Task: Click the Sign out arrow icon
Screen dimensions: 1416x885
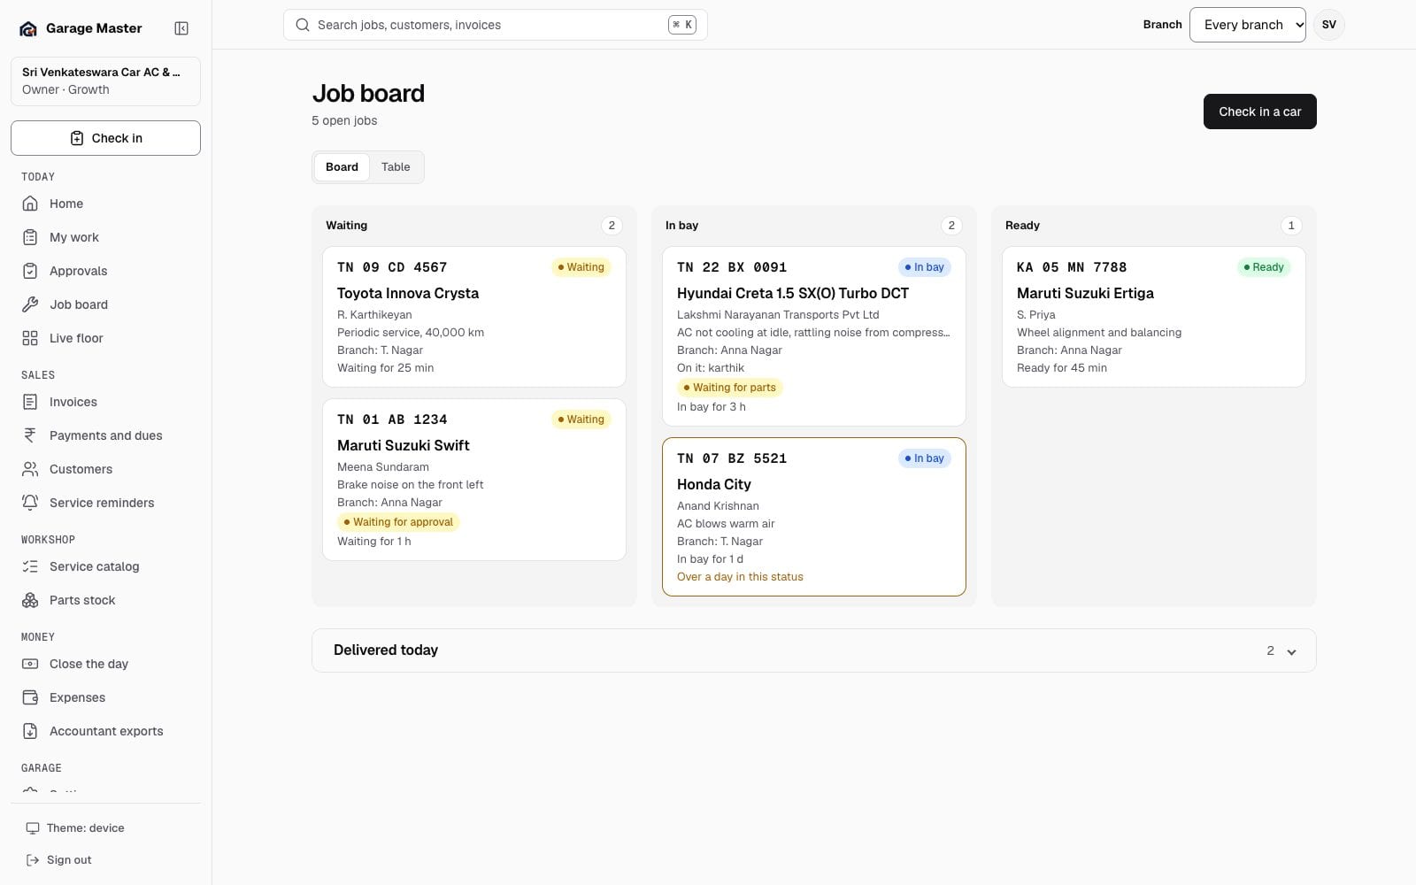Action: point(33,860)
